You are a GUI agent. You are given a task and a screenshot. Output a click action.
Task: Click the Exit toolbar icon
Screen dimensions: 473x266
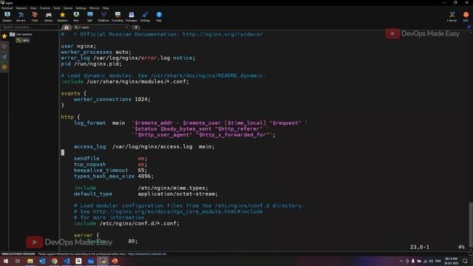(466, 16)
